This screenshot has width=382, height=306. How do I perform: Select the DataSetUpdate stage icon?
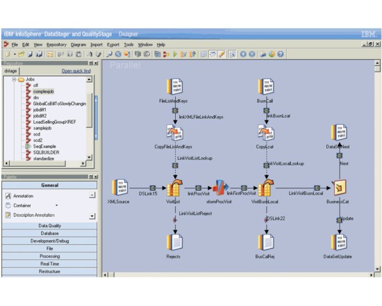(x=339, y=242)
